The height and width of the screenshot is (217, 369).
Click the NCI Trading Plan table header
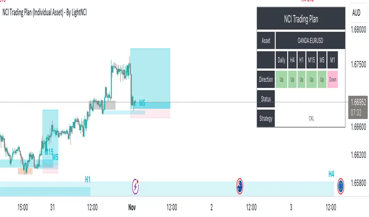301,19
